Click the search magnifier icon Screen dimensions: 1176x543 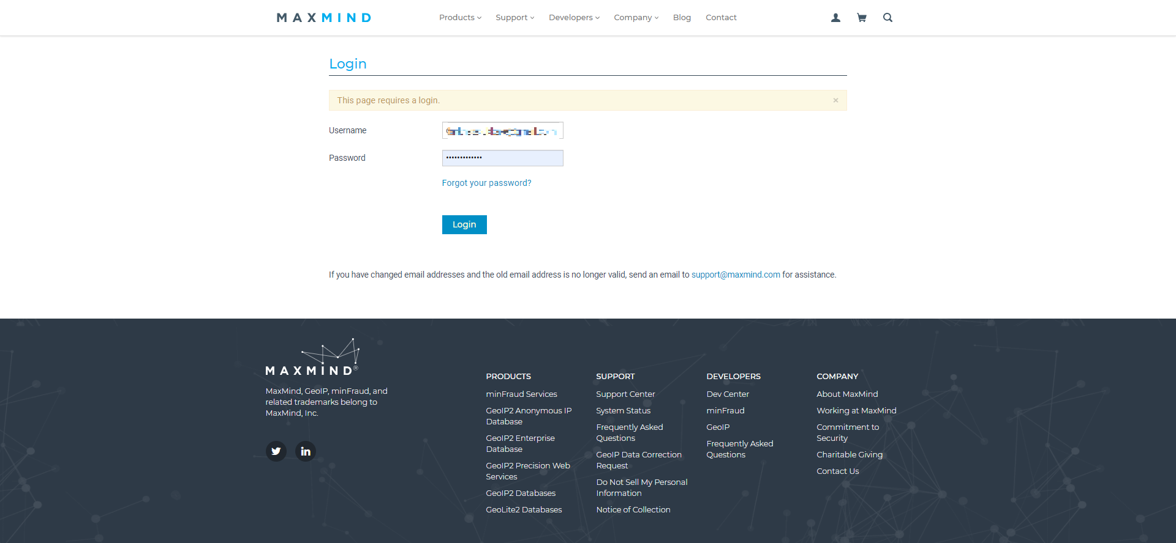[x=888, y=18]
